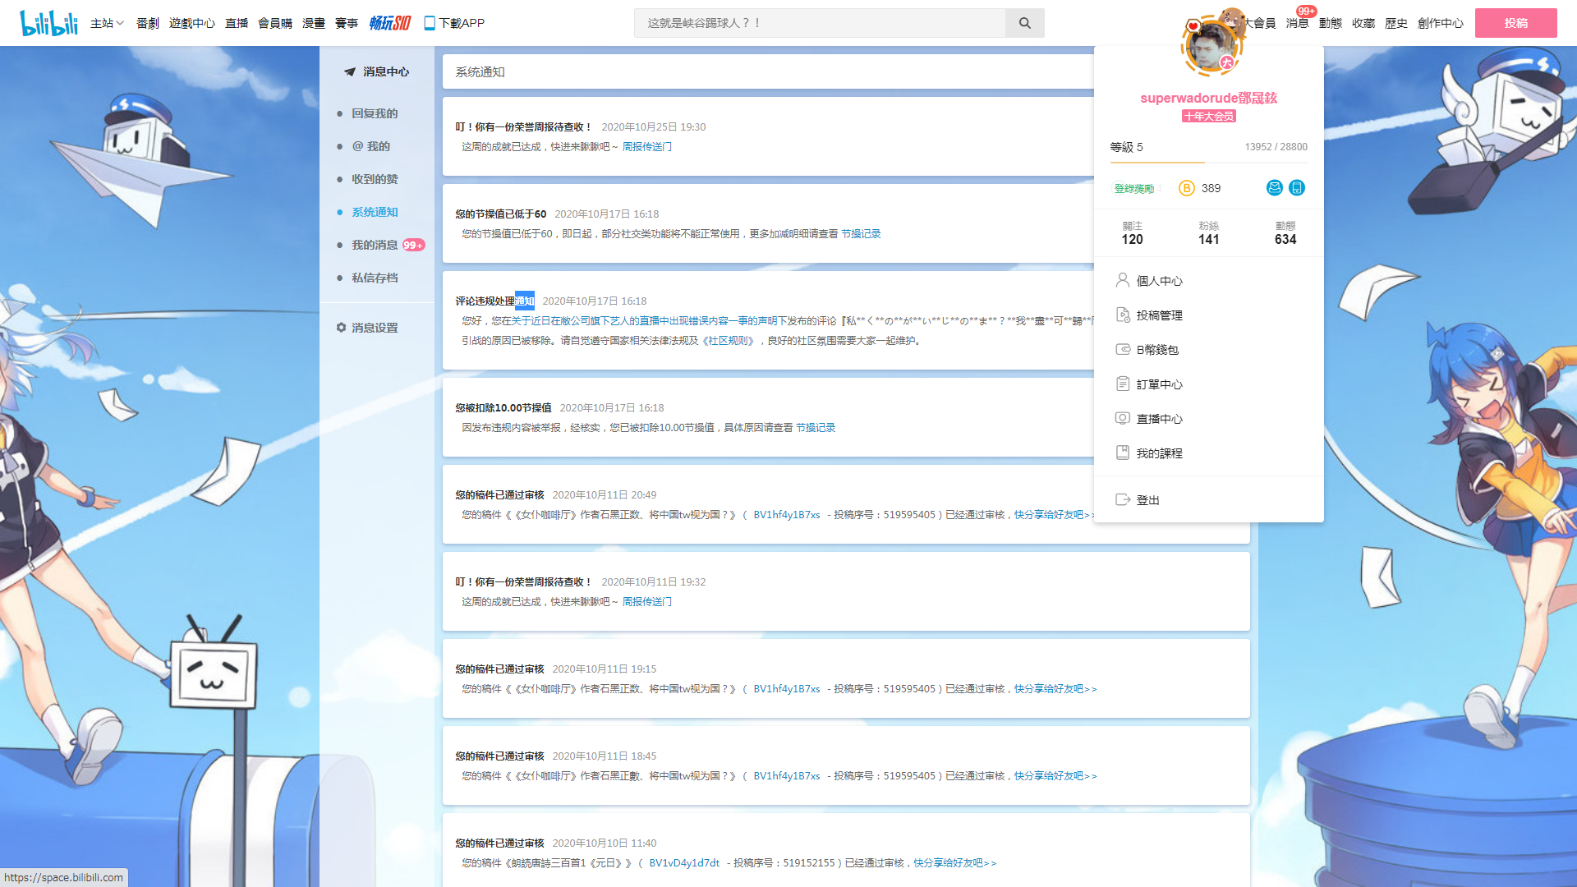Screen dimensions: 1577x887
Task: Select 收到的赞 in the sidebar
Action: pyautogui.click(x=375, y=179)
